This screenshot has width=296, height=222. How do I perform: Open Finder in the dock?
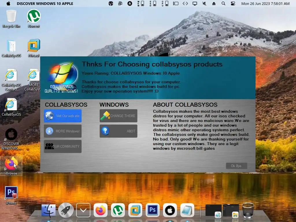pos(49,210)
